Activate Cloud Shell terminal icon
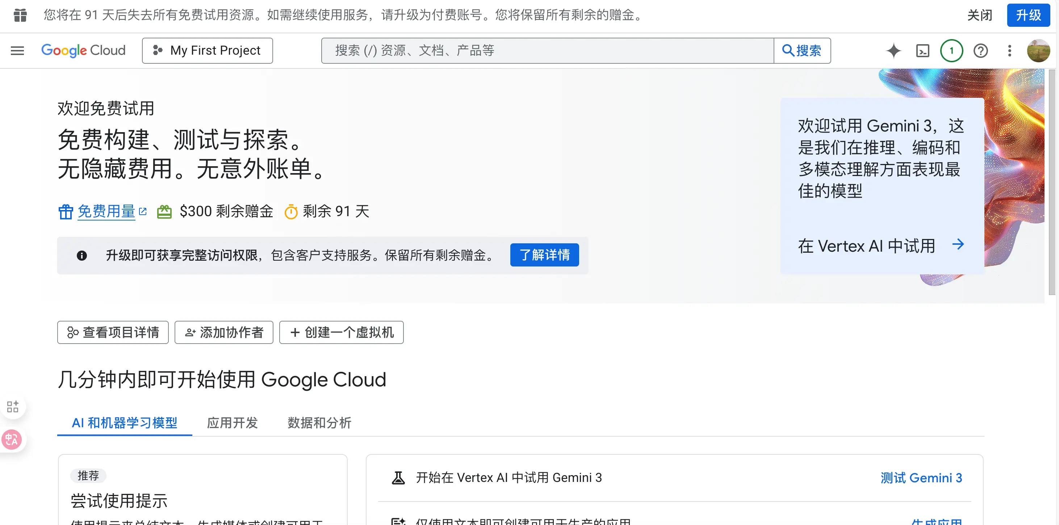1059x525 pixels. tap(922, 51)
